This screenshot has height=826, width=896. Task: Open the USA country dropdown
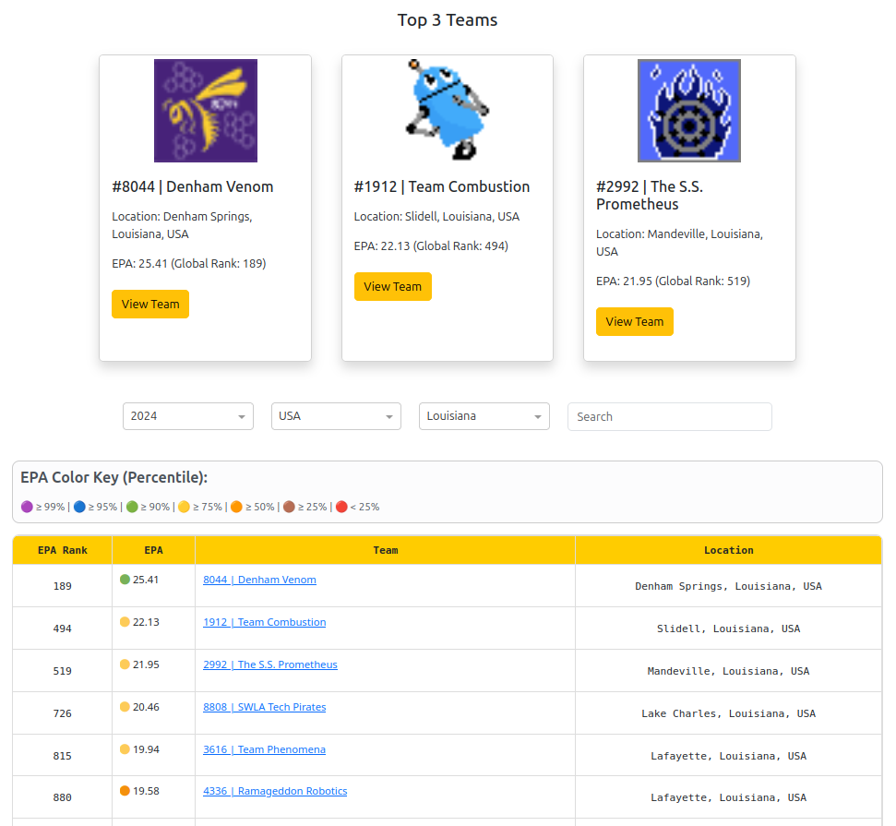coord(336,416)
